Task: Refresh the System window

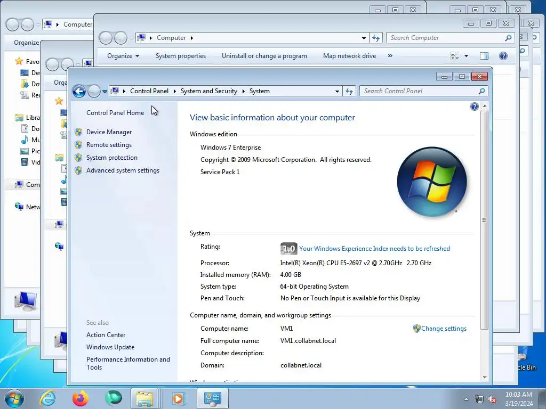Action: point(349,92)
